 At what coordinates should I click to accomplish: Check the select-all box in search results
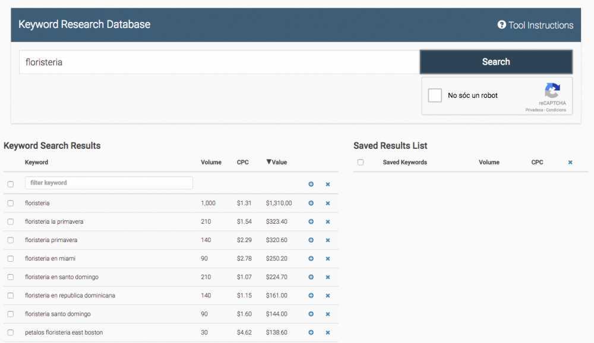[x=10, y=182]
